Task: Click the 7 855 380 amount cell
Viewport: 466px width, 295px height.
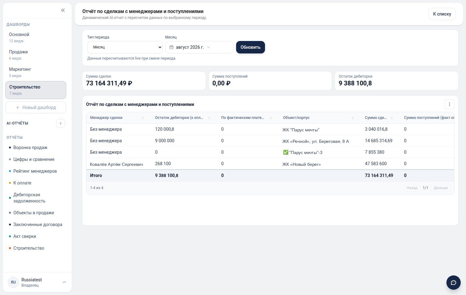Action: [375, 152]
